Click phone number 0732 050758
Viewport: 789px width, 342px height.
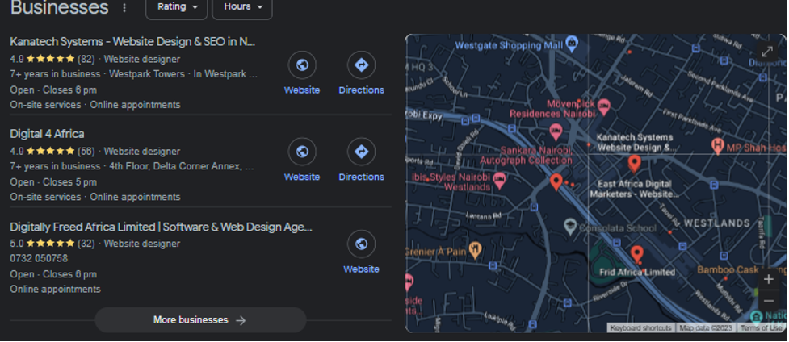[39, 258]
